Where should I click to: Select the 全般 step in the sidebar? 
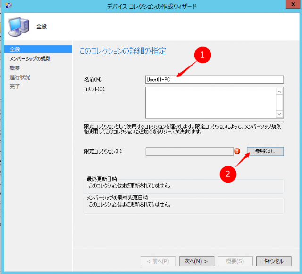15,50
